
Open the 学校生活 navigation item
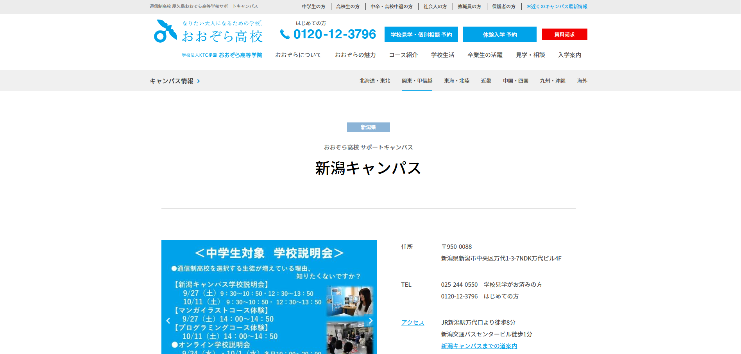click(x=442, y=55)
